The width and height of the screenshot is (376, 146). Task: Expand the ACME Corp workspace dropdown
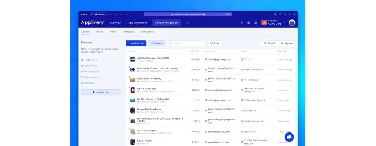[284, 23]
